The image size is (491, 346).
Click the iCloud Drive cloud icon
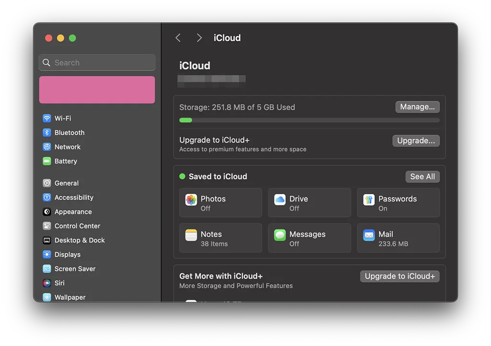click(280, 200)
